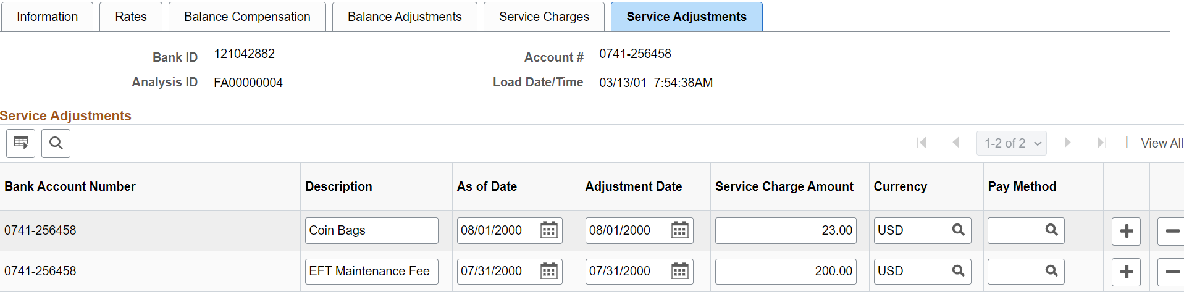Open calendar for Coin Bags Adjustment Date
This screenshot has width=1184, height=292.
click(x=680, y=230)
